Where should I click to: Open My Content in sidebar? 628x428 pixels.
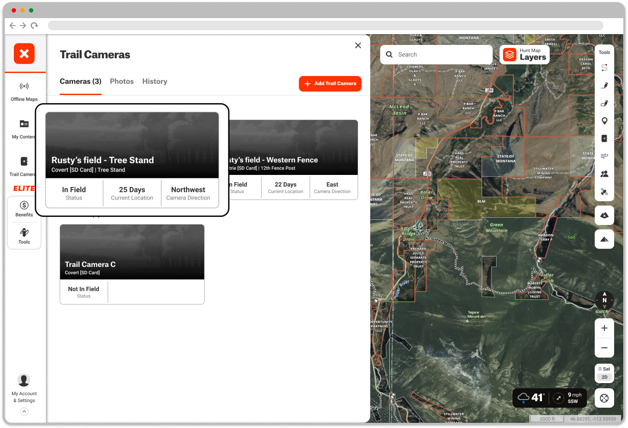[x=24, y=130]
